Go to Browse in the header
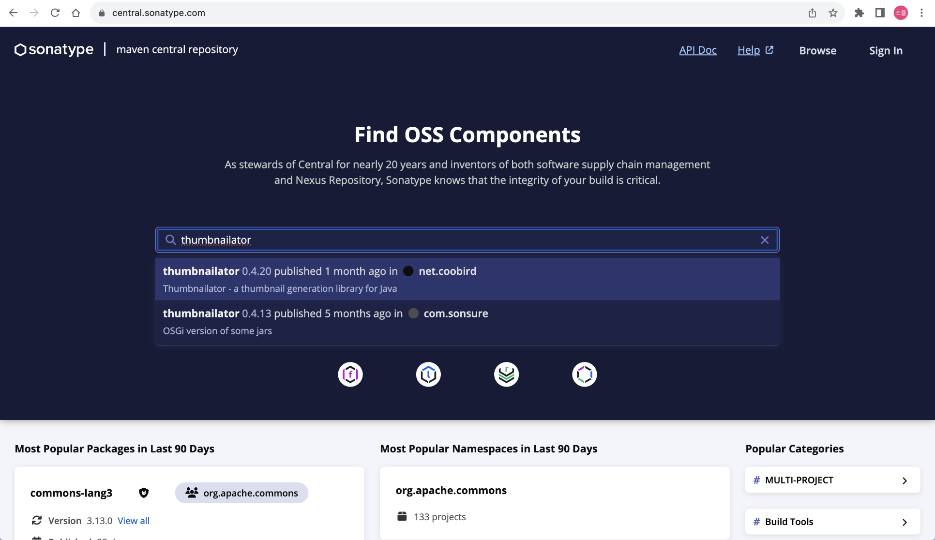This screenshot has width=935, height=540. 817,51
